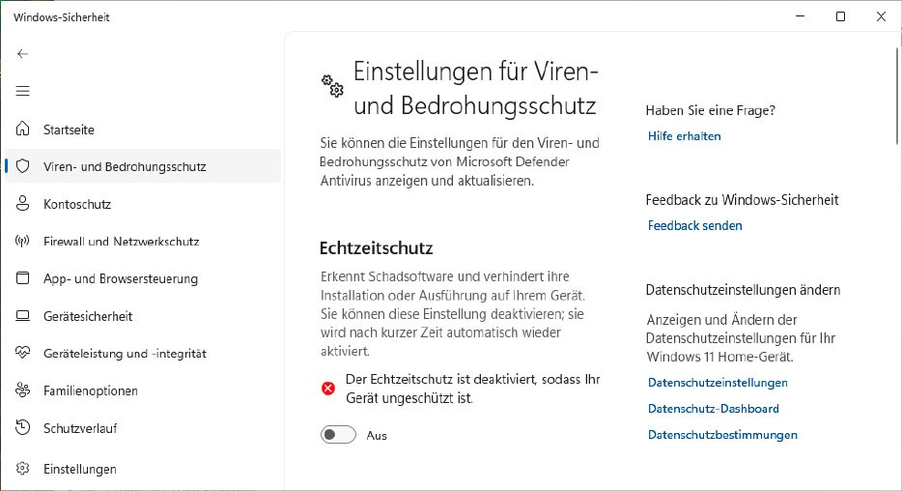The width and height of the screenshot is (902, 491).
Task: Maximize the Windows-Sicherheit window
Action: tap(840, 16)
